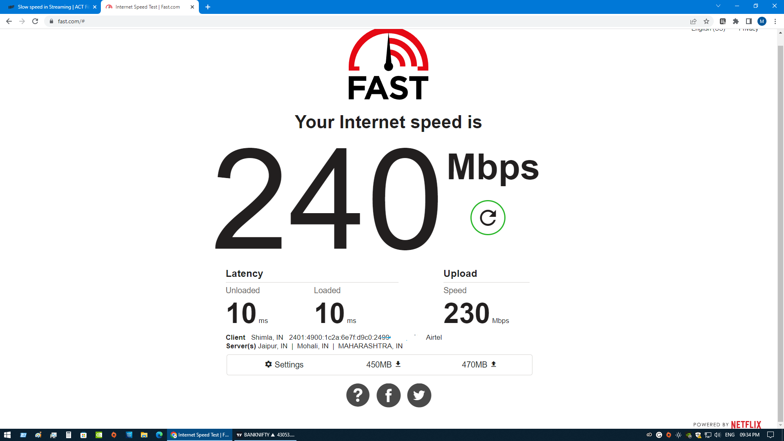784x441 pixels.
Task: Open the Chrome profile avatar M
Action: (x=762, y=21)
